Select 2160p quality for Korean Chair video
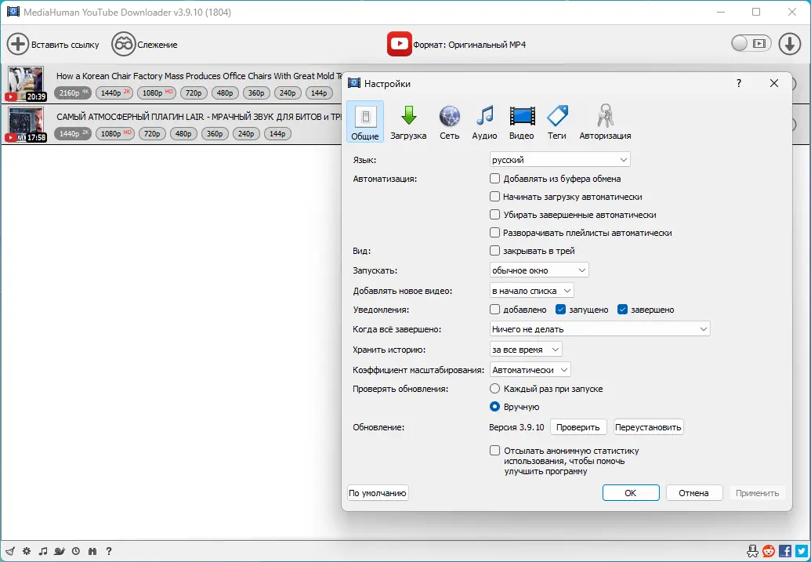Screen dimensions: 811x562 click(x=73, y=93)
